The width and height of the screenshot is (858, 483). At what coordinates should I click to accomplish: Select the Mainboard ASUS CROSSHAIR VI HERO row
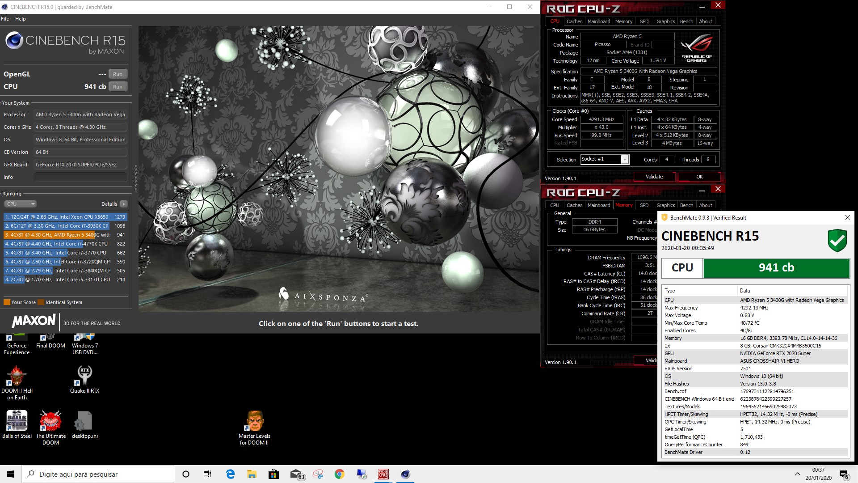755,361
